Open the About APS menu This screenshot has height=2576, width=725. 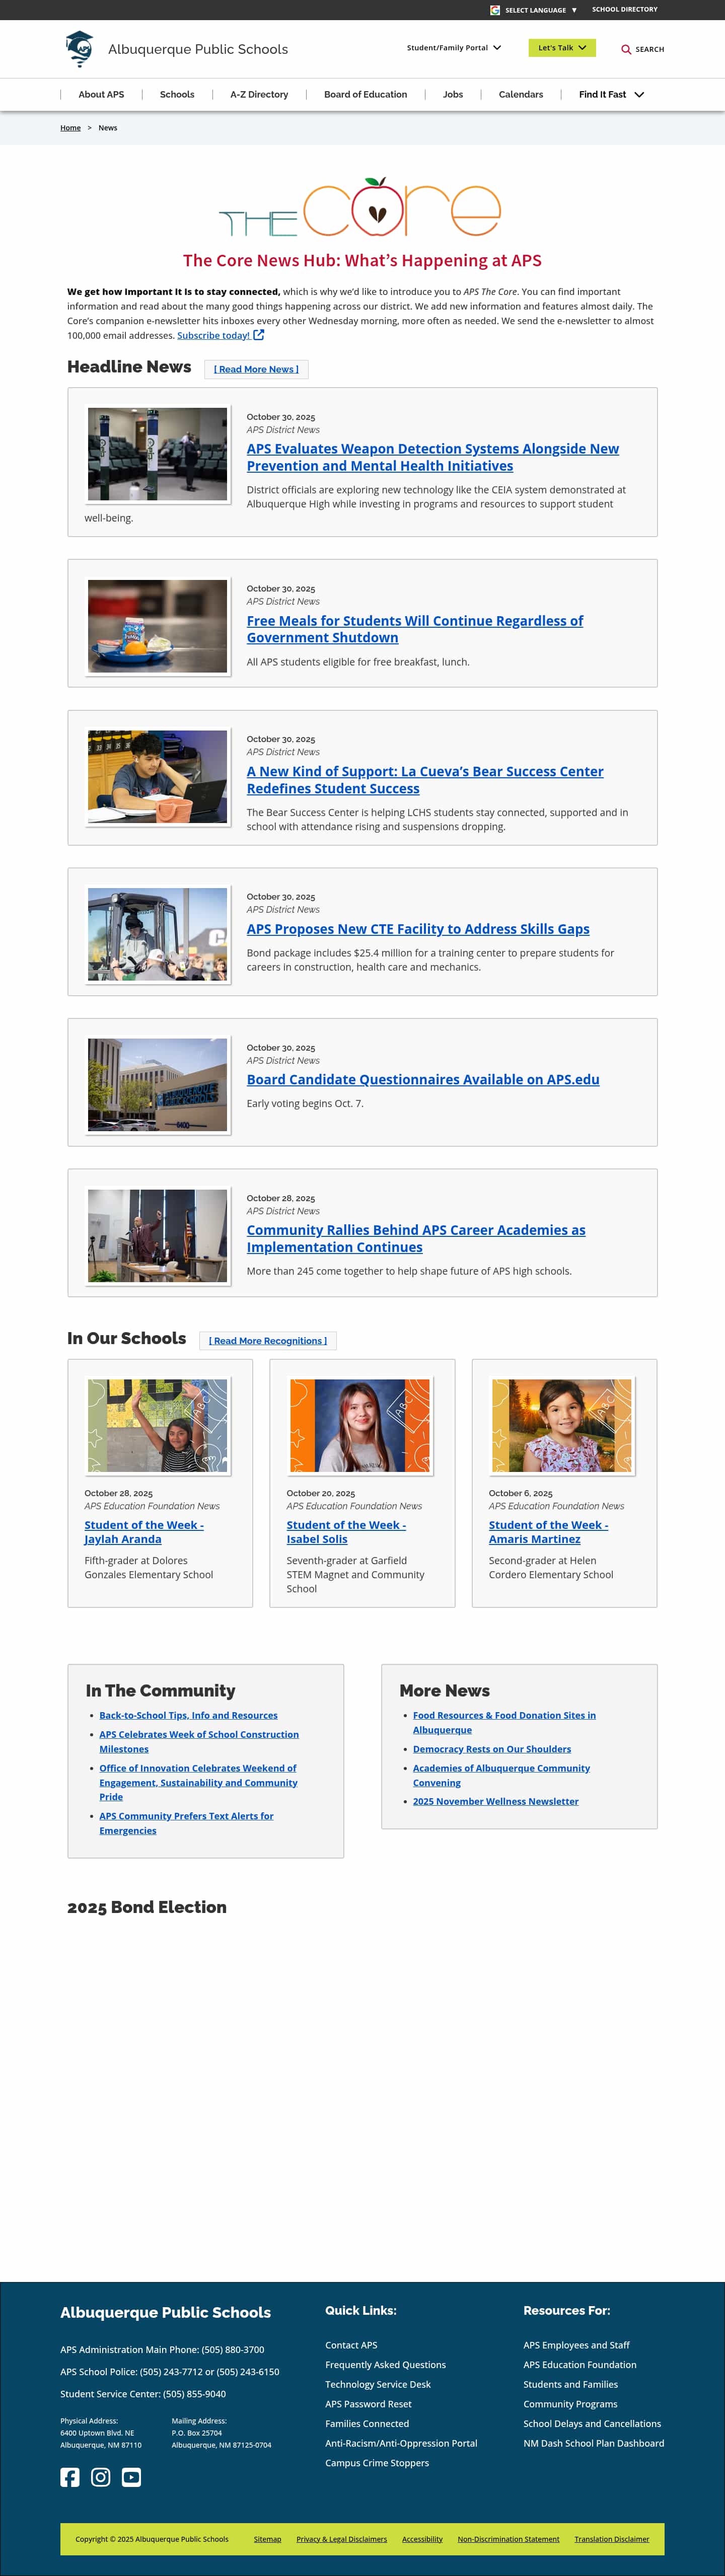tap(101, 95)
